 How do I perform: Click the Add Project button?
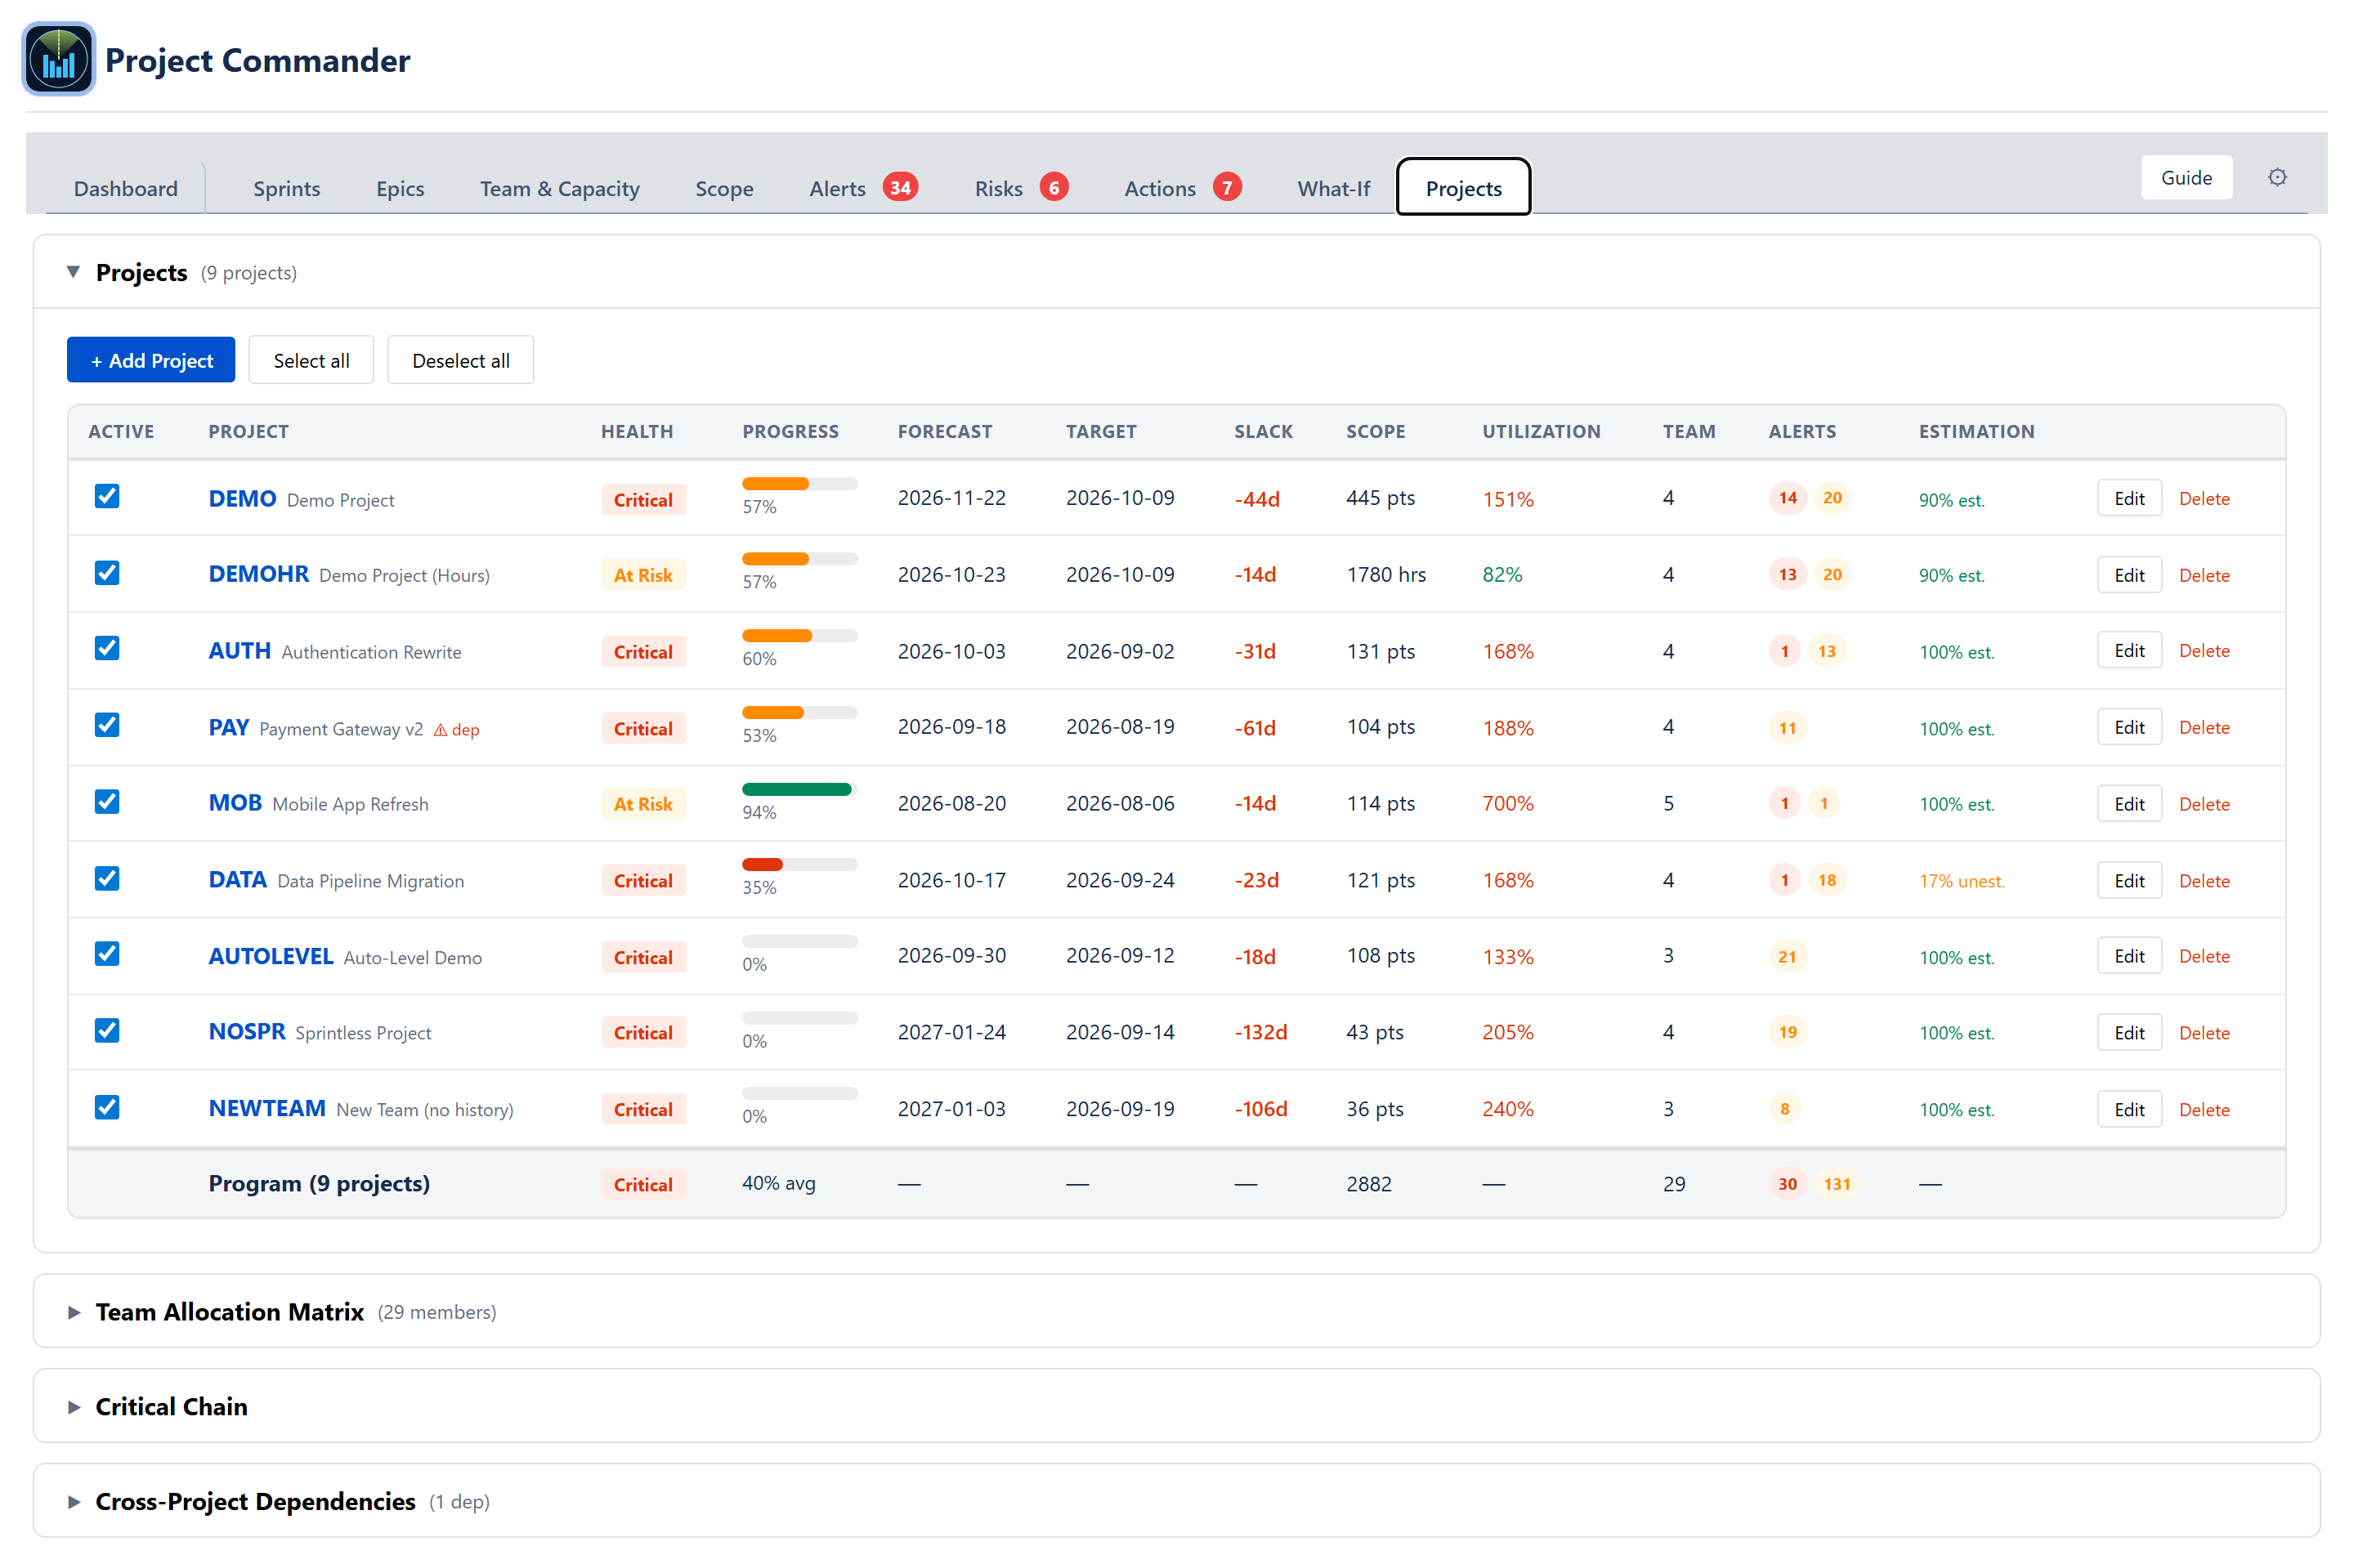tap(151, 360)
